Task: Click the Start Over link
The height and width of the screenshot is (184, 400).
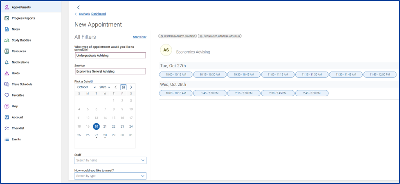Action: pyautogui.click(x=140, y=37)
